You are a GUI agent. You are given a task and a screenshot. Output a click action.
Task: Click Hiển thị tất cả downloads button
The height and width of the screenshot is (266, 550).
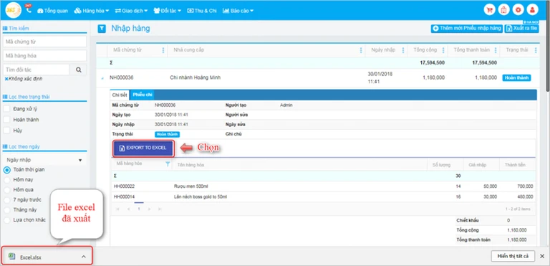(x=513, y=256)
